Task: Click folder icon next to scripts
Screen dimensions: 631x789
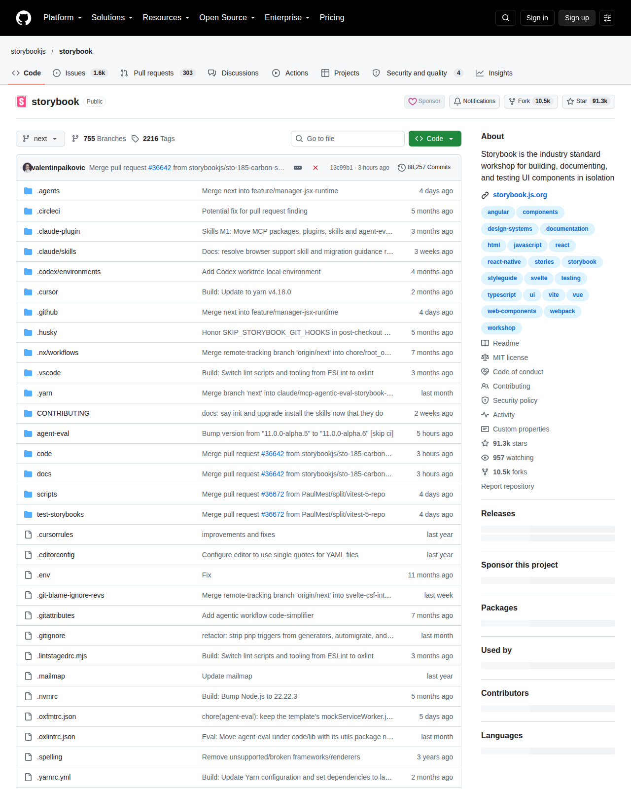Action: pos(28,494)
